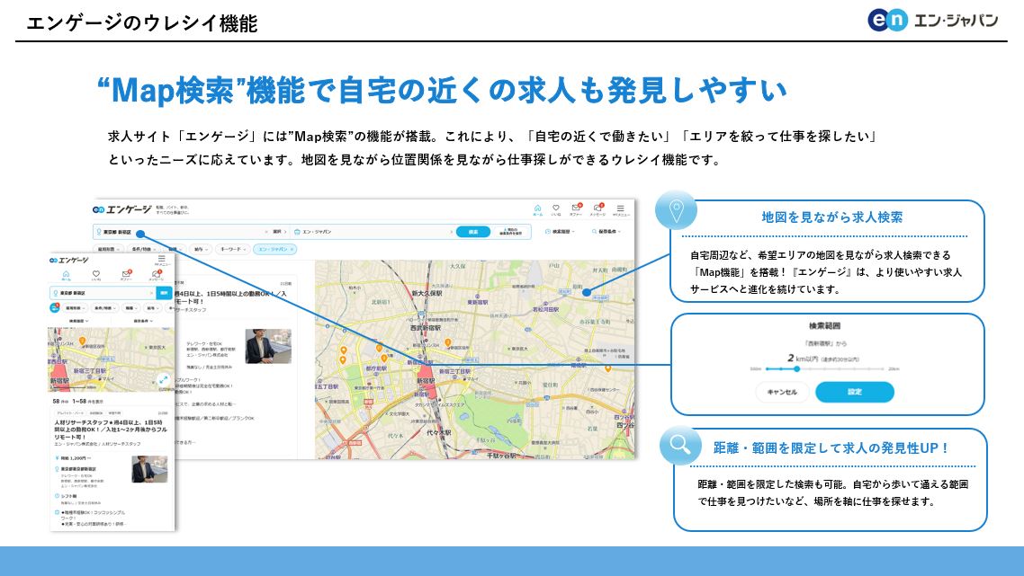Click the 2 km slider handle in 検索範囲
1024x576 pixels.
(796, 369)
